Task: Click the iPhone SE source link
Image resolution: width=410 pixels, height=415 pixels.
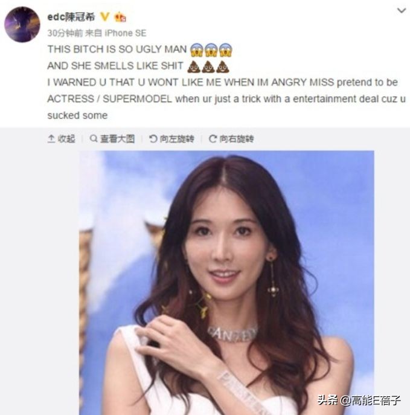Action: point(126,33)
